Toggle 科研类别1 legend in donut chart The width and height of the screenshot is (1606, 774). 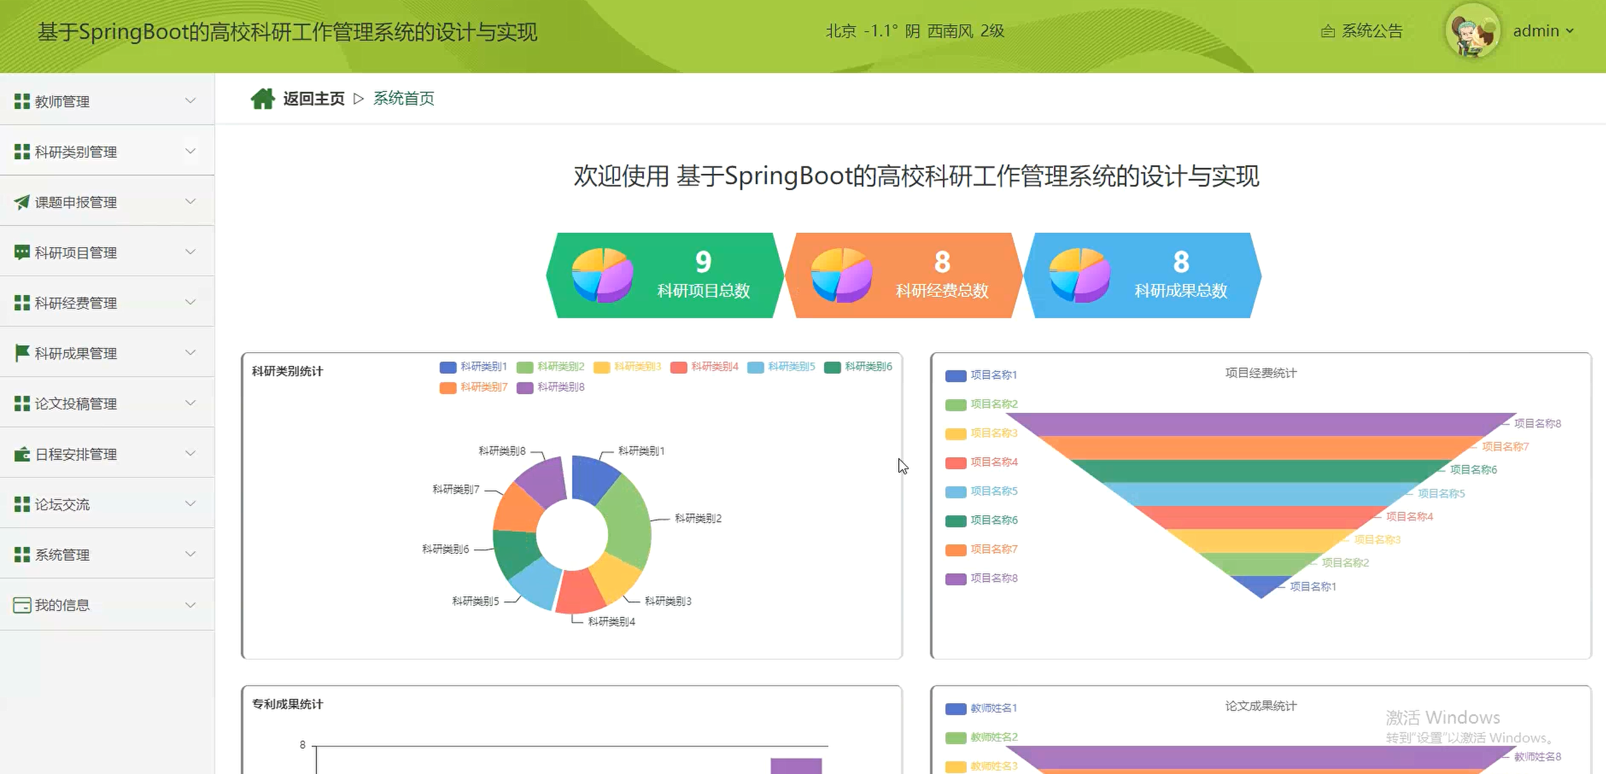point(473,366)
